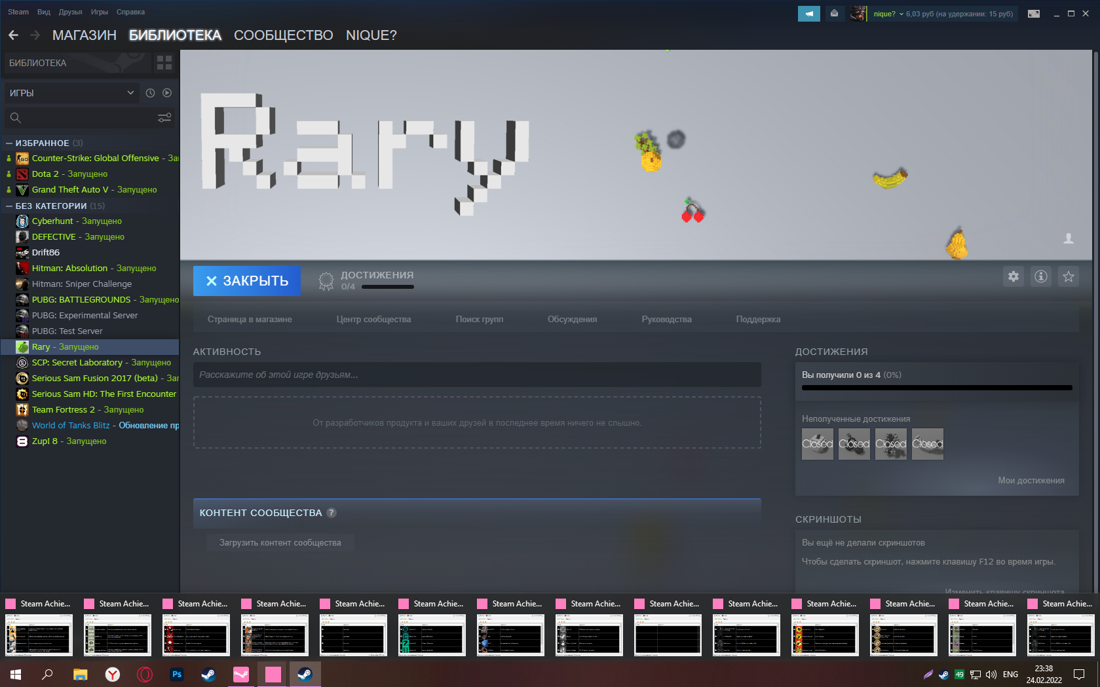Open third locked achievement icon

(x=891, y=444)
